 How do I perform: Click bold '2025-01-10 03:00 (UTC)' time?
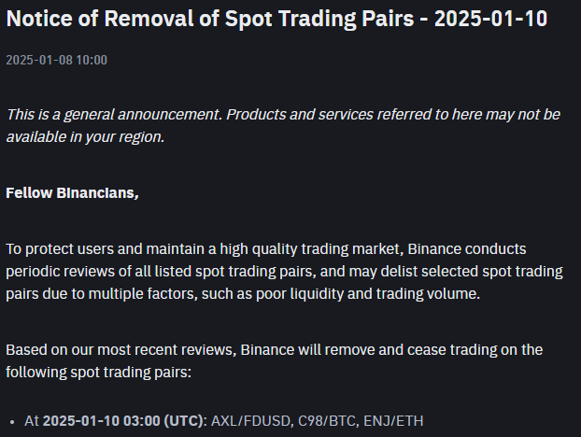(123, 421)
